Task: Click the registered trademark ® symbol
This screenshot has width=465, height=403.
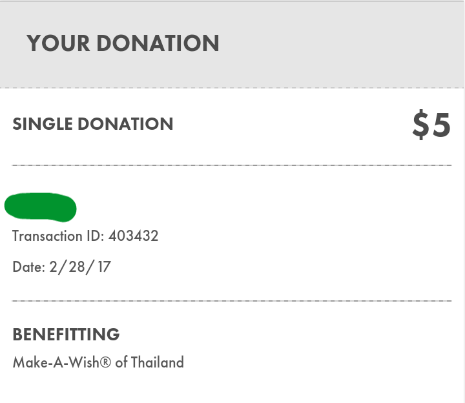Action: (x=105, y=362)
